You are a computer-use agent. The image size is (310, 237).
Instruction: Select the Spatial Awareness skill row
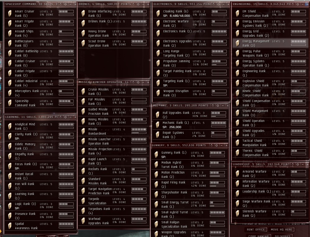click(40, 226)
